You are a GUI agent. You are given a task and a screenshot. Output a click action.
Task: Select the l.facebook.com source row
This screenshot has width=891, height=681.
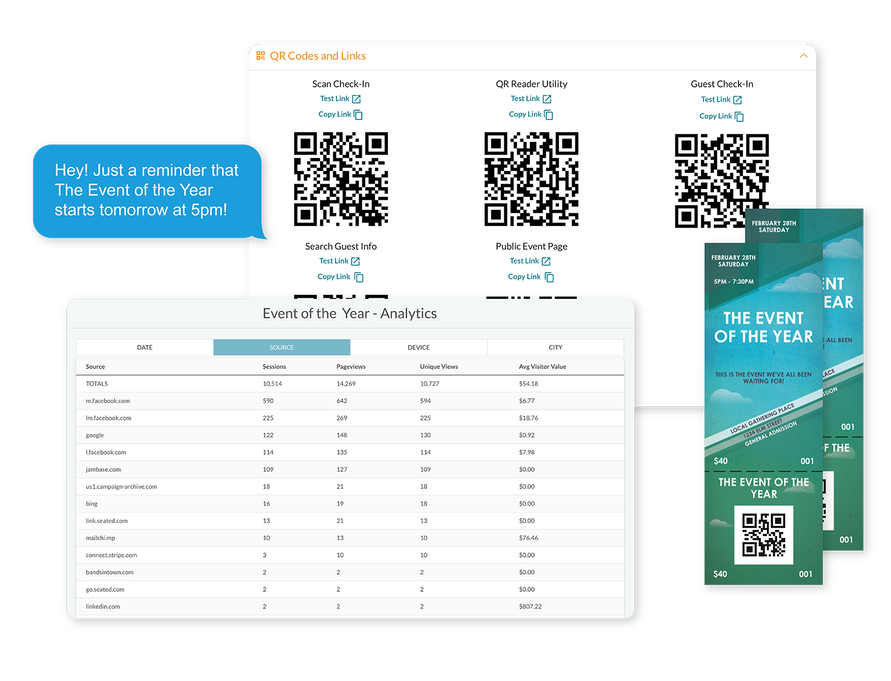(350, 452)
